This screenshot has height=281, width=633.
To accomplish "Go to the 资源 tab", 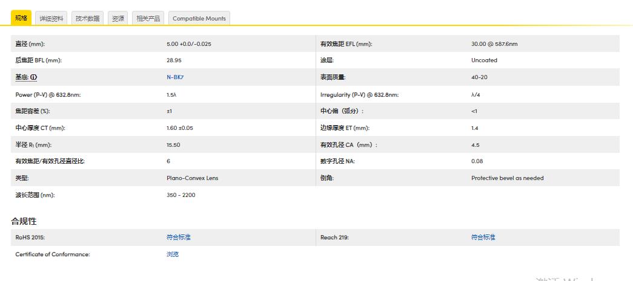I will click(x=118, y=18).
